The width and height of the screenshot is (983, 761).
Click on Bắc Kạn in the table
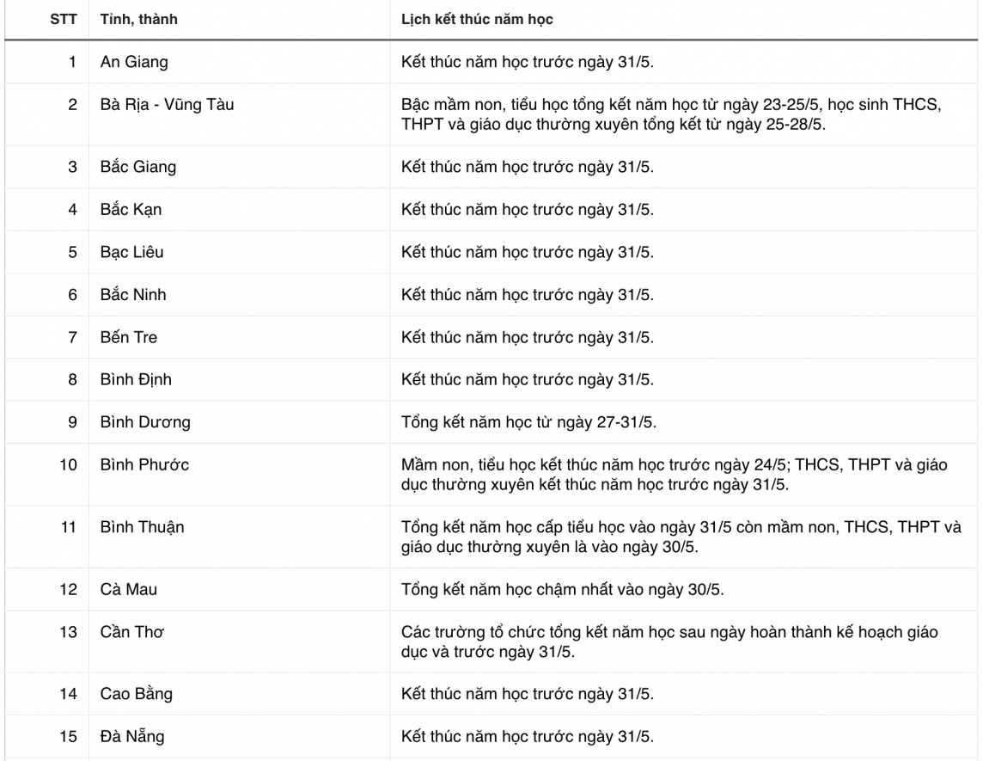[131, 210]
